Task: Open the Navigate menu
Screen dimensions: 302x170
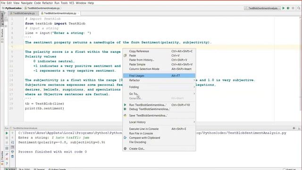Action: tap(27, 3)
